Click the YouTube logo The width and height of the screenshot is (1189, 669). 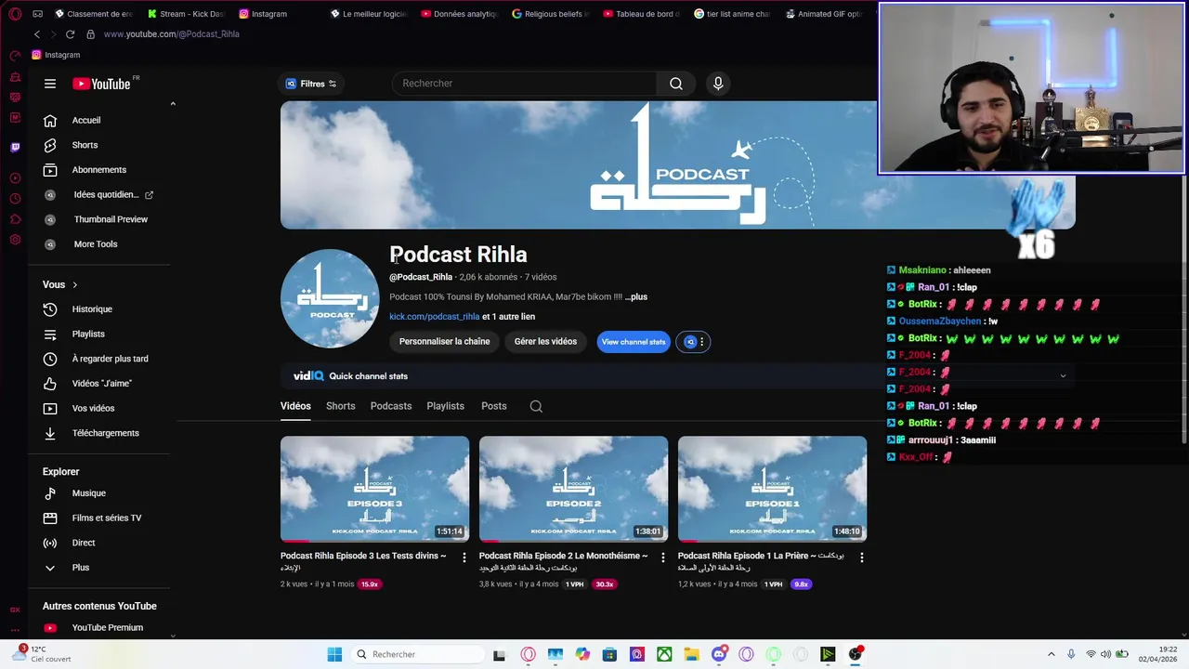pos(102,84)
